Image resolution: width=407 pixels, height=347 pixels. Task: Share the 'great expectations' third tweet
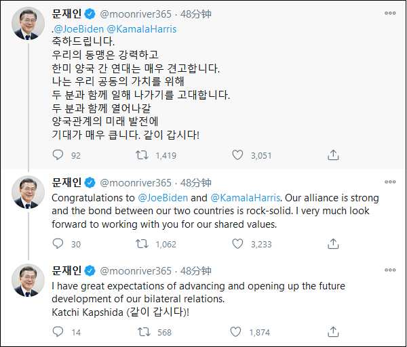[x=332, y=332]
